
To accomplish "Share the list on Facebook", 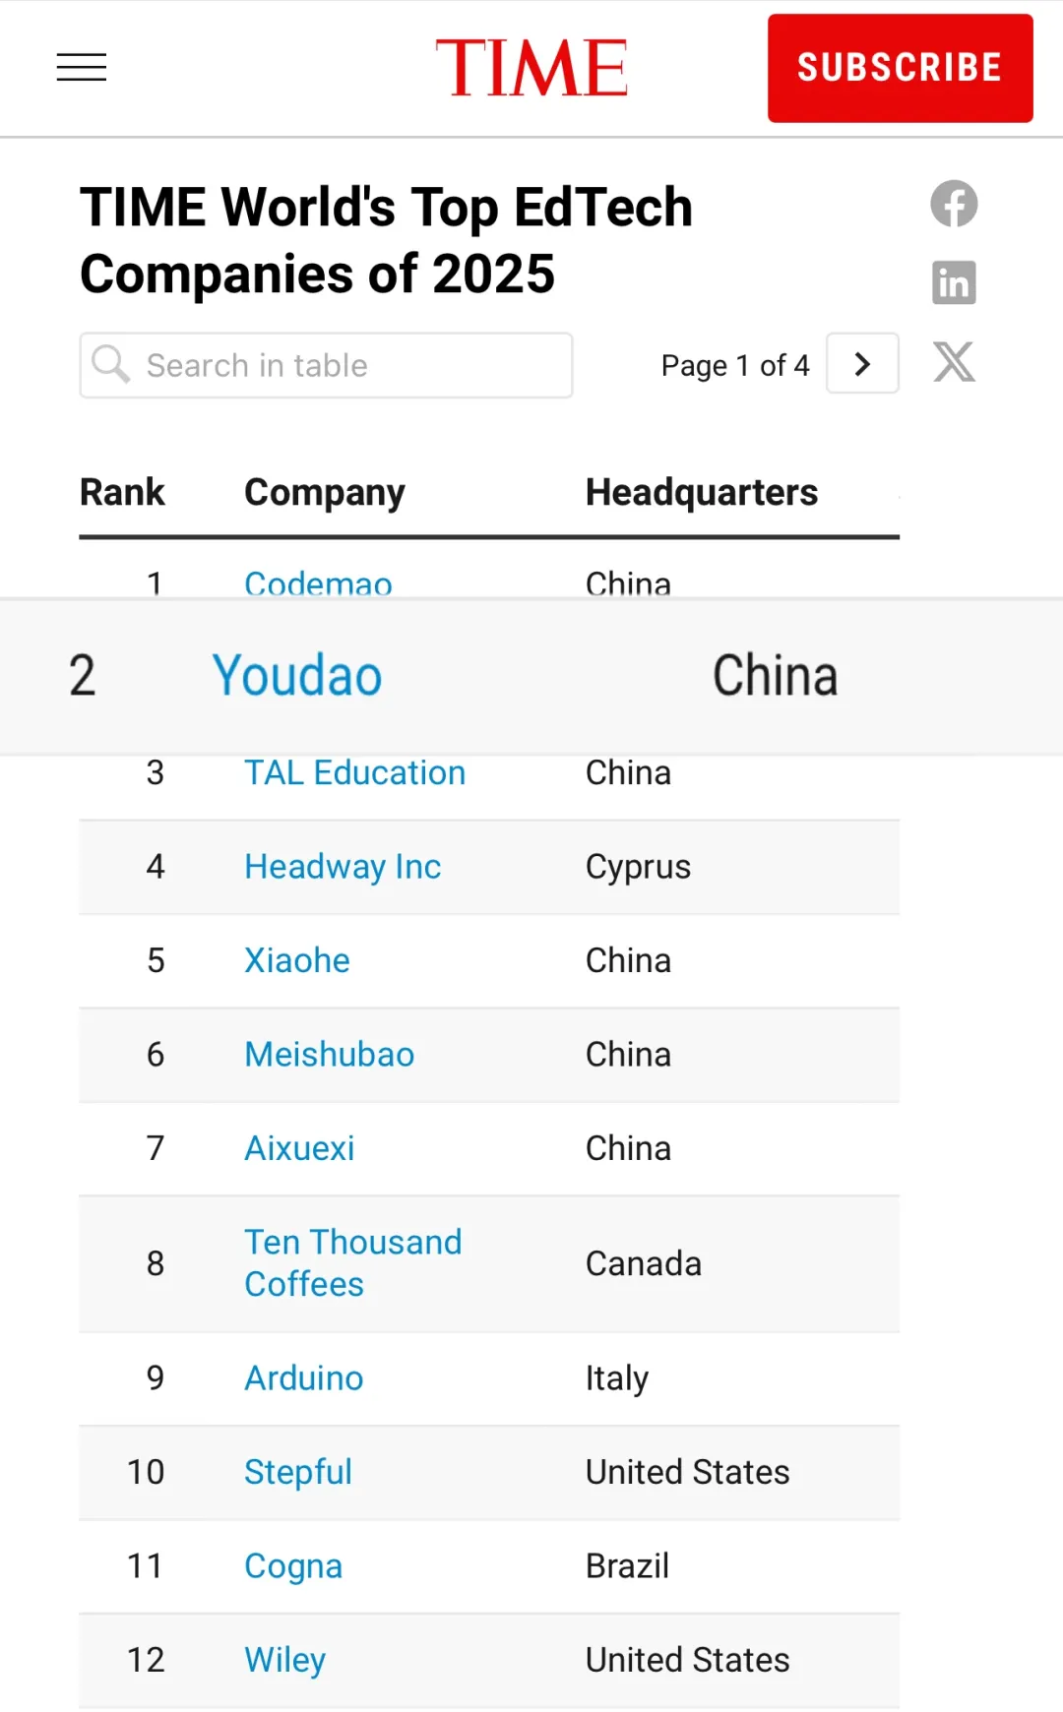I will (954, 204).
